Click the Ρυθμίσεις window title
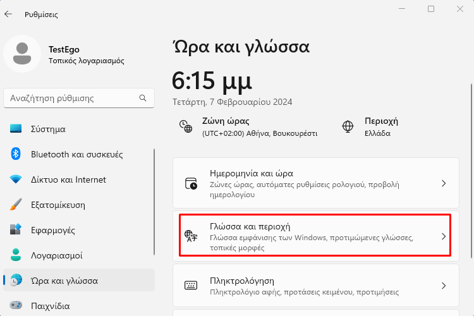The height and width of the screenshot is (316, 474). [41, 14]
